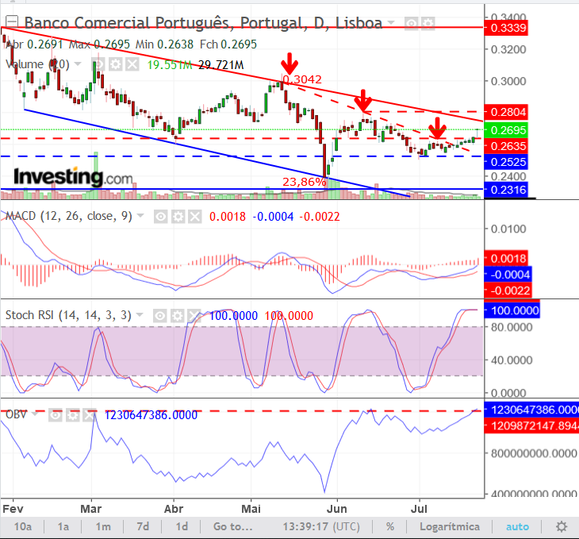This screenshot has height=539, width=579.
Task: Toggle MACD indicator visibility eye
Action: (x=161, y=217)
